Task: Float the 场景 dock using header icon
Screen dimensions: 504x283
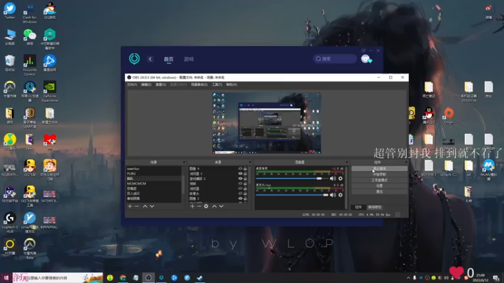Action: coord(184,162)
